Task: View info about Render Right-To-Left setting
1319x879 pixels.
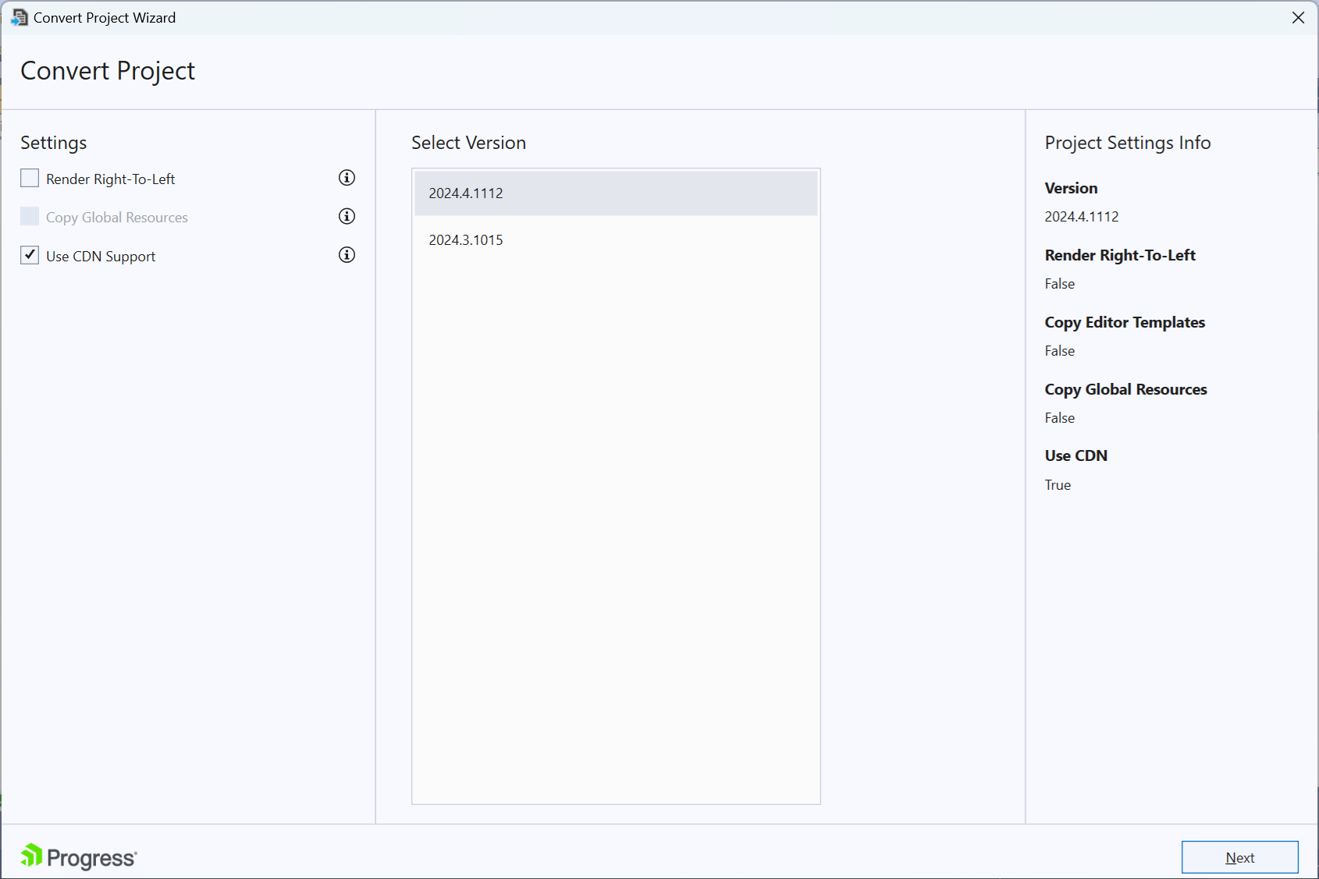Action: pos(346,178)
